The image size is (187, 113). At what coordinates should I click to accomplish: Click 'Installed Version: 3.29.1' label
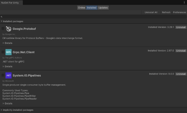pos(161,27)
